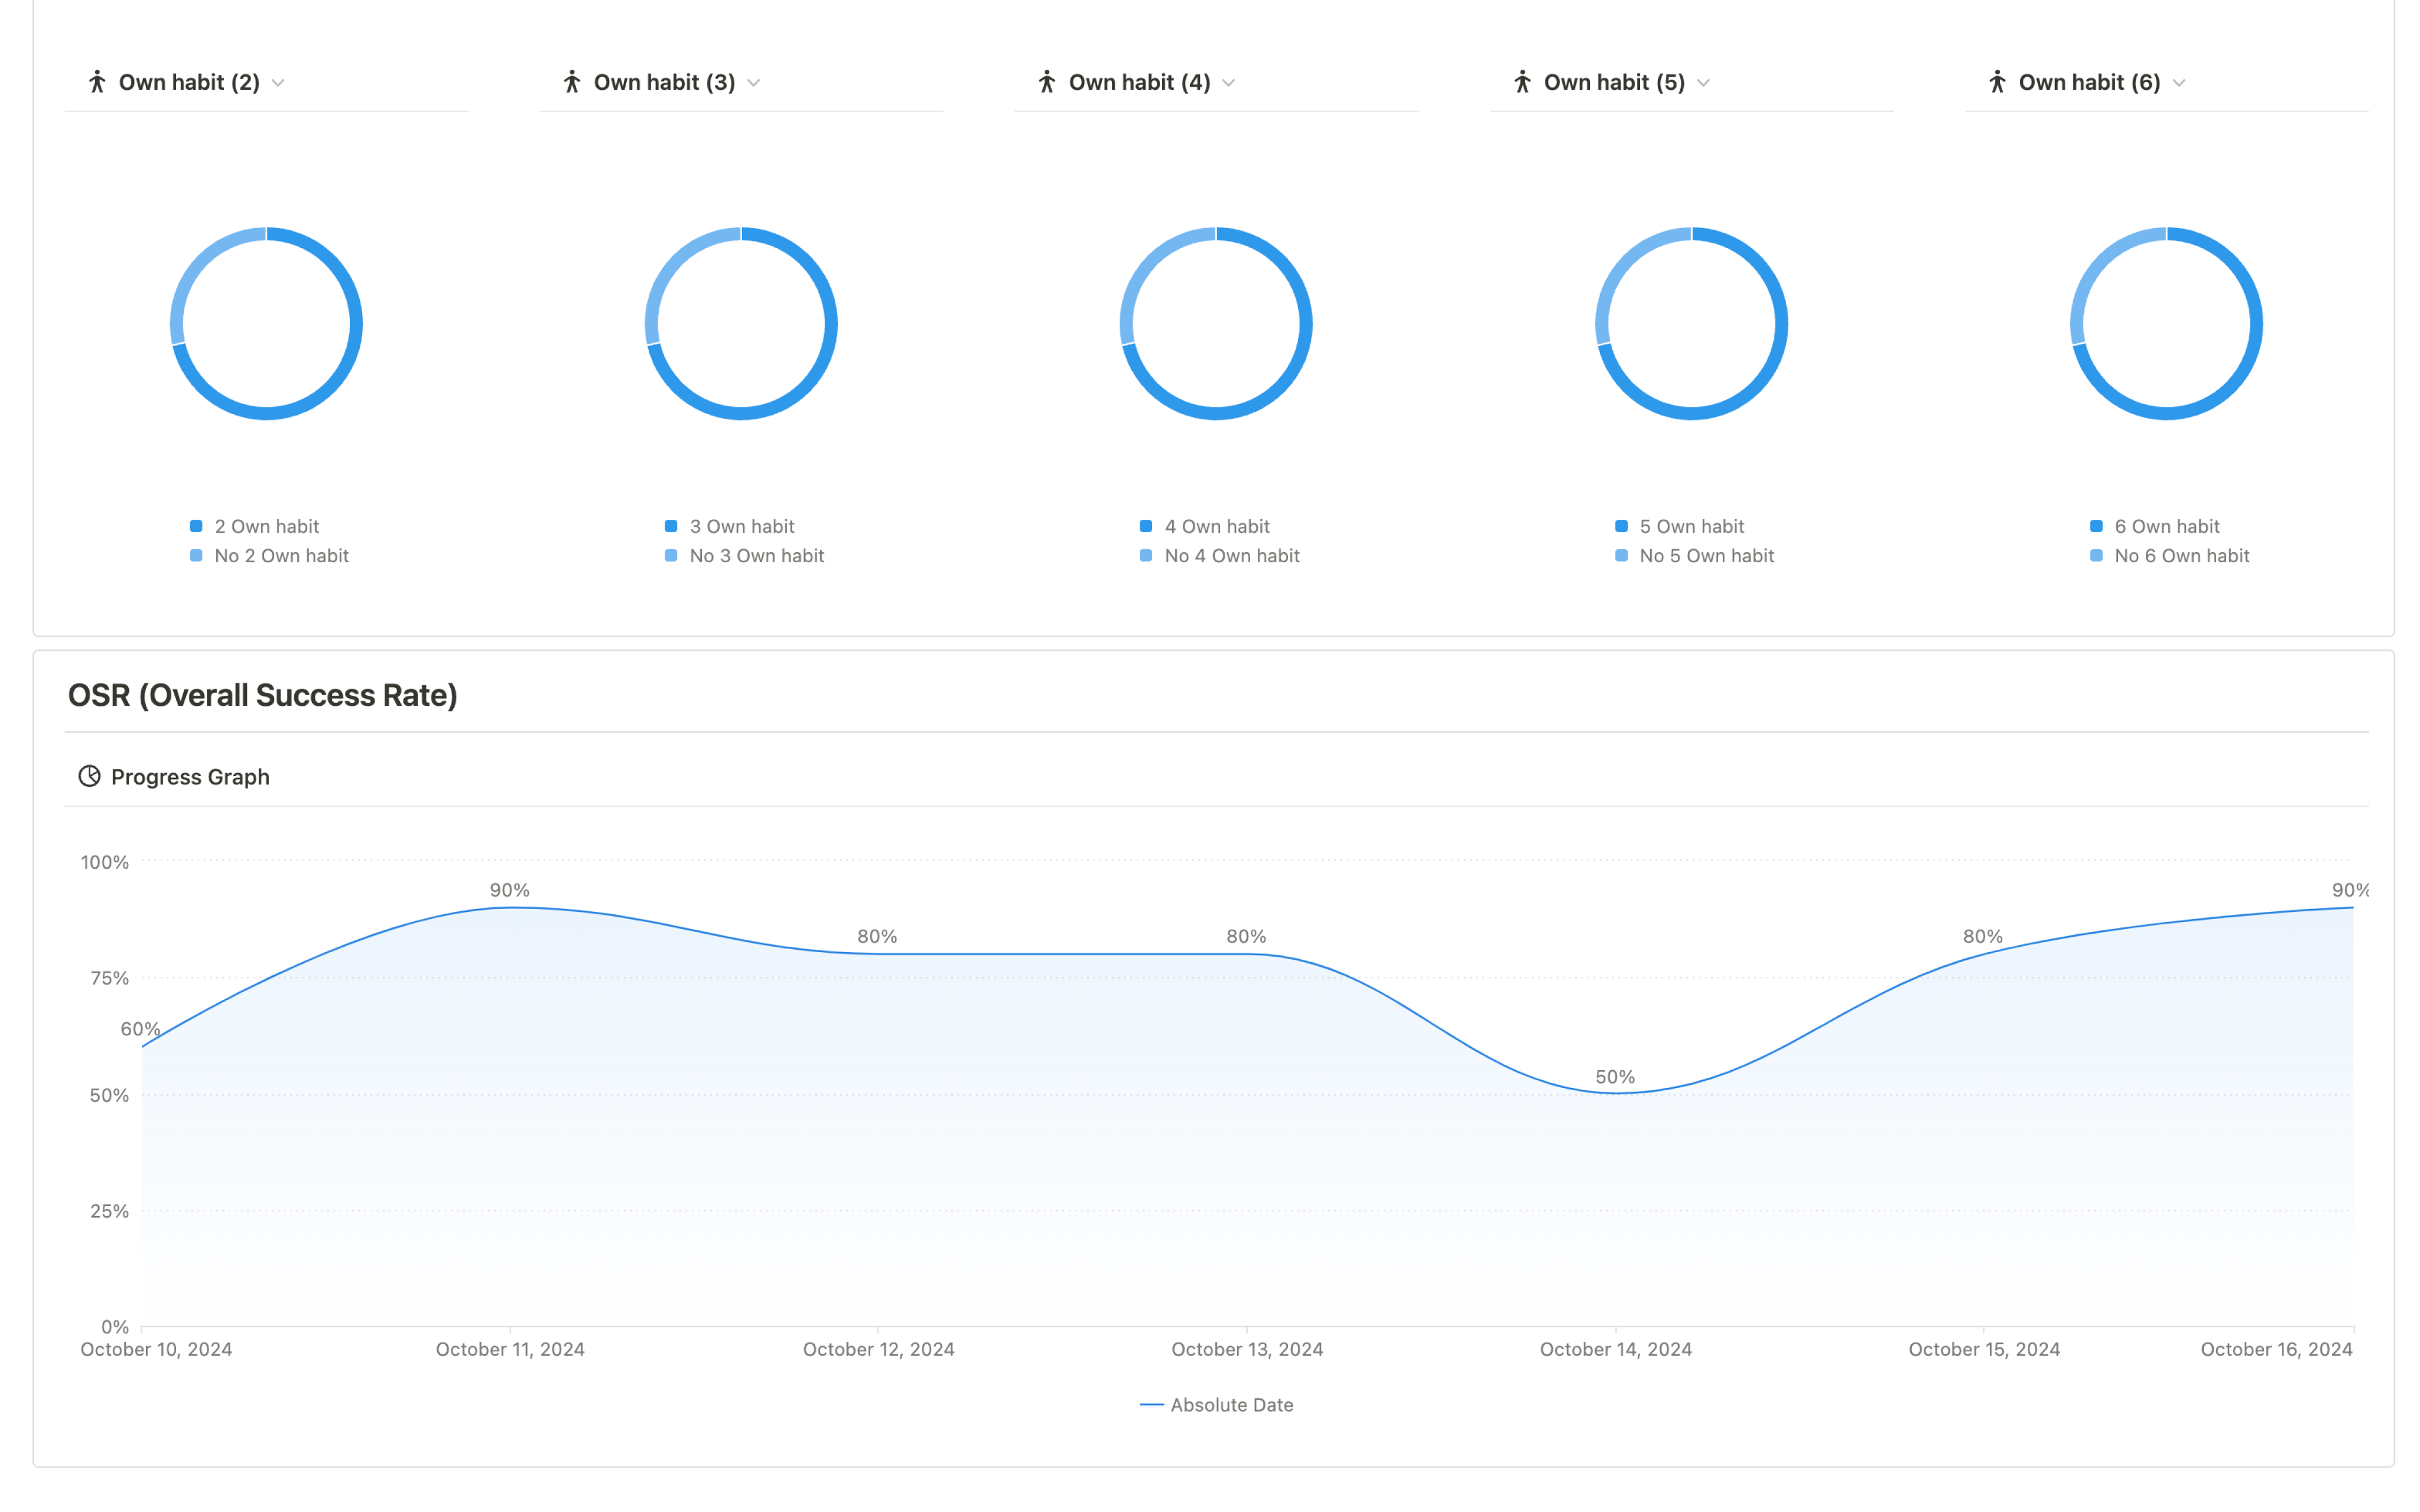2420x1512 pixels.
Task: Click the person icon beside Own habit (5)
Action: [x=1522, y=82]
